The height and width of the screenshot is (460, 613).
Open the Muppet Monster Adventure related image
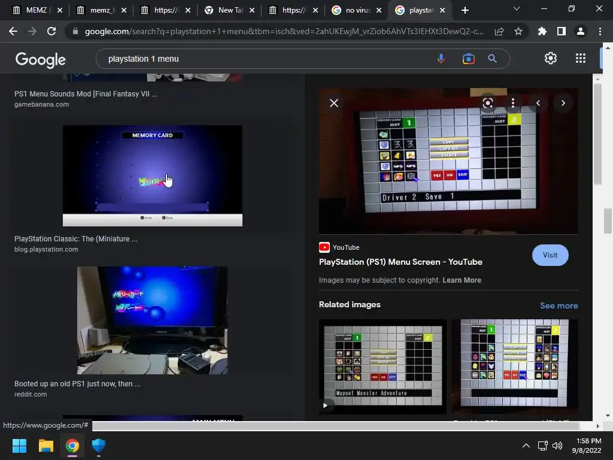click(383, 366)
